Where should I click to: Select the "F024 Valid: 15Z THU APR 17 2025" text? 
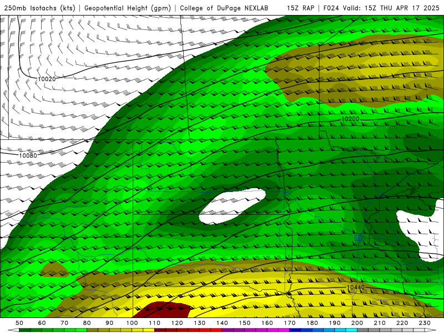pos(381,8)
